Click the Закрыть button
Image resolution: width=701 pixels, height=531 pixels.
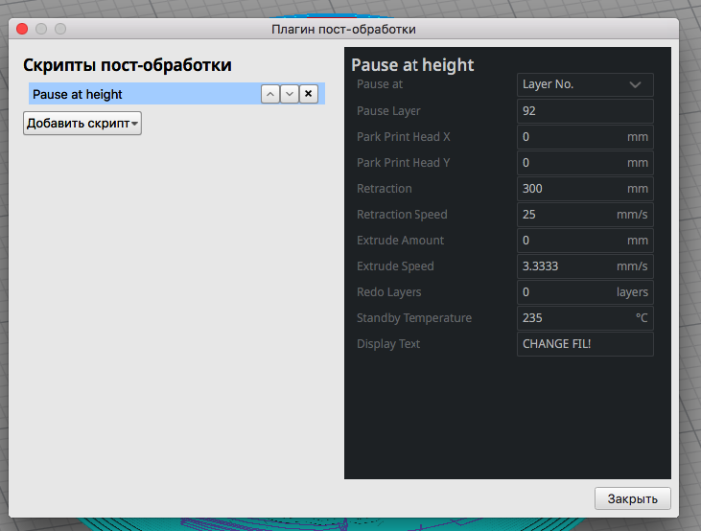click(x=633, y=498)
